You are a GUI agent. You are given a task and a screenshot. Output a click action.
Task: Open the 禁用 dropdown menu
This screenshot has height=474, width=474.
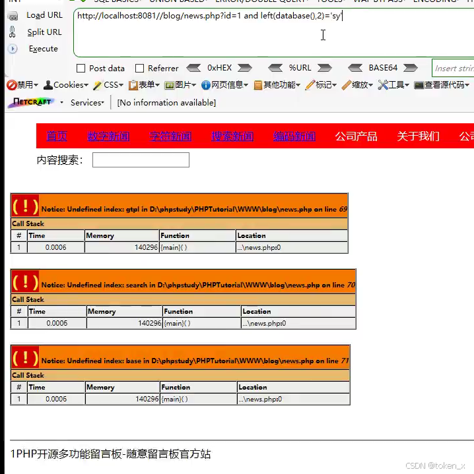[x=36, y=85]
